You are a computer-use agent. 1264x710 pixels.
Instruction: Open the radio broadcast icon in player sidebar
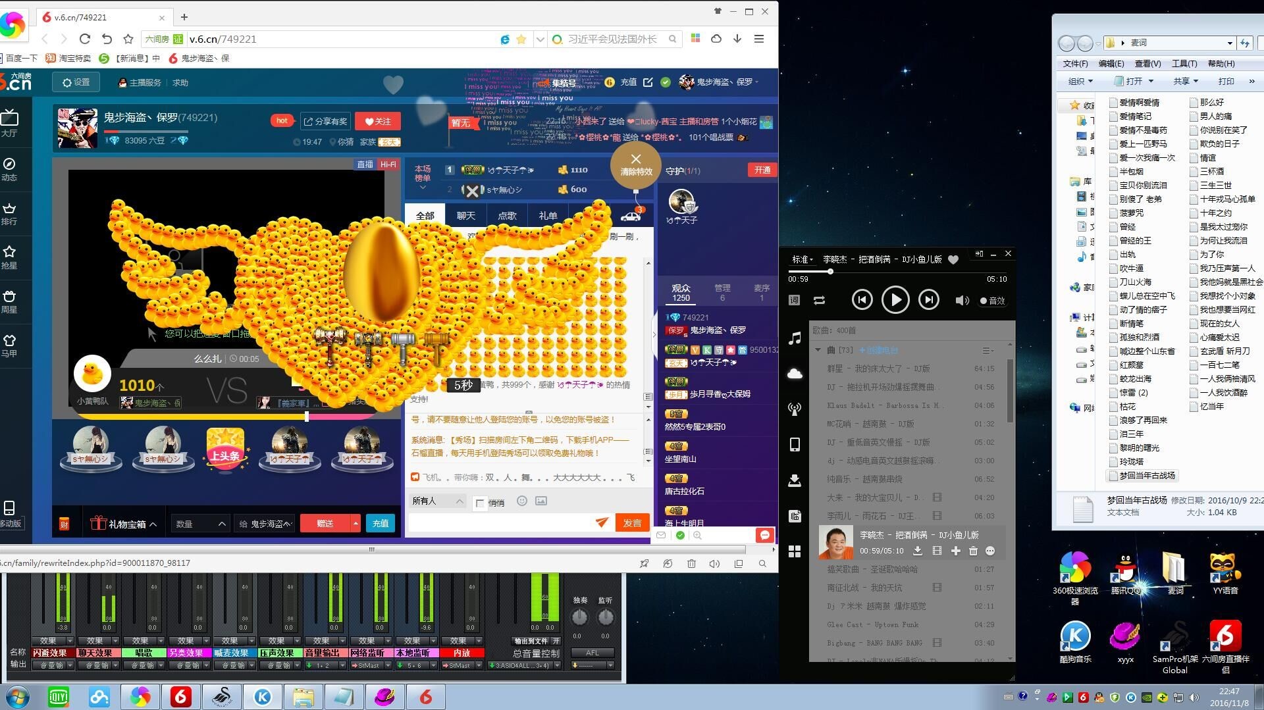[x=795, y=409]
